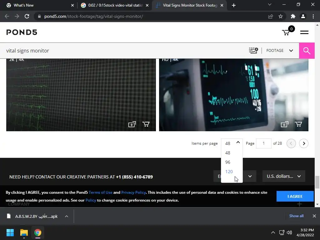Open Privacy Policy link
Viewport: 320px width, 240px height.
pyautogui.click(x=133, y=192)
